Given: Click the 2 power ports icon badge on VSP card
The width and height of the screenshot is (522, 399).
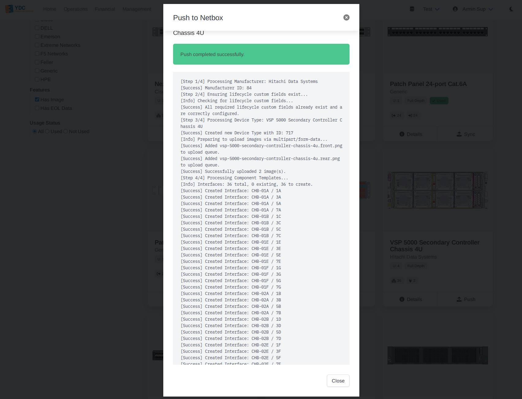Looking at the screenshot, I should (x=412, y=281).
